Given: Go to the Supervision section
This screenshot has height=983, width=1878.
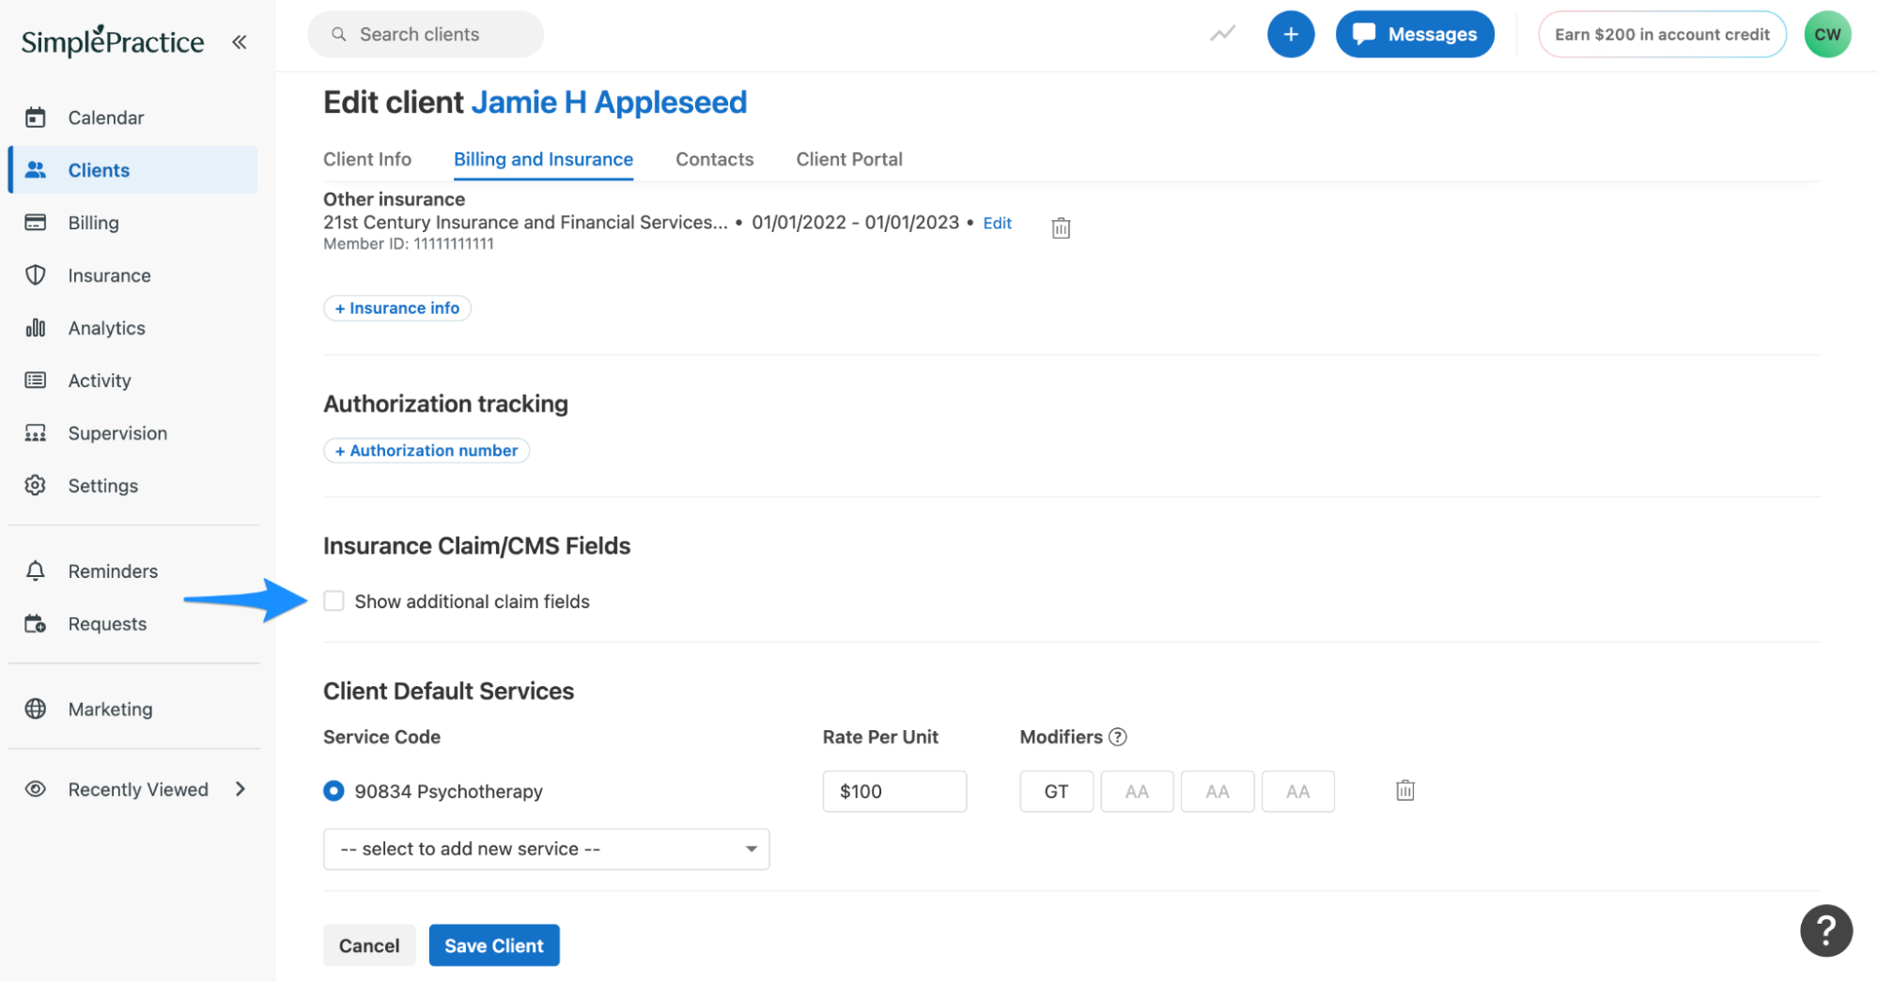Looking at the screenshot, I should pos(116,432).
